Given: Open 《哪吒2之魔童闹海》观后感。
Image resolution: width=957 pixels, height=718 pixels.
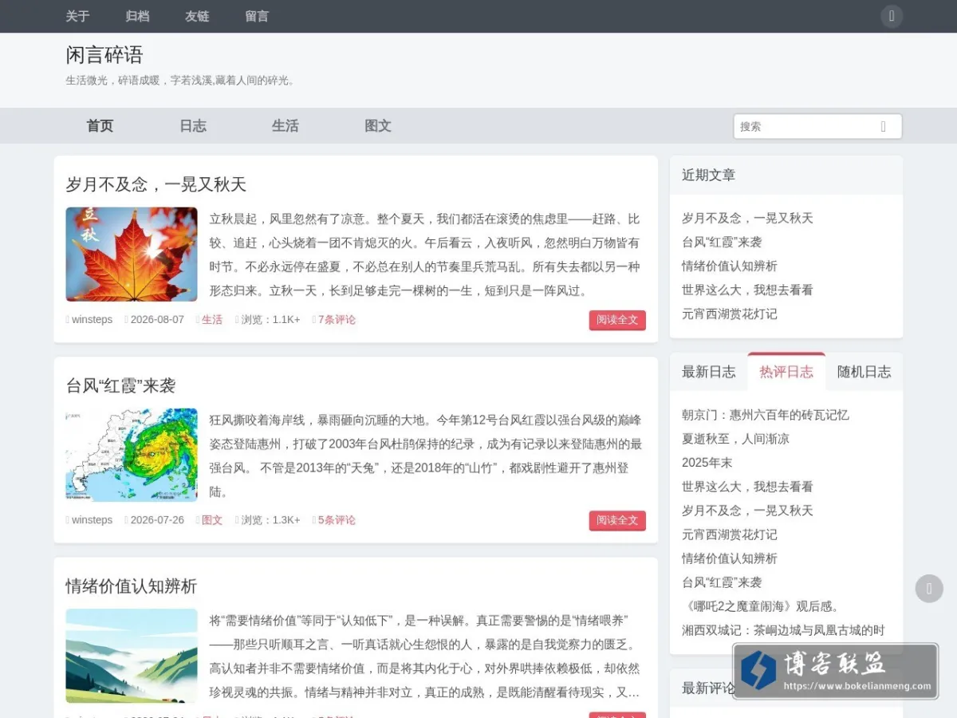Looking at the screenshot, I should 762,606.
